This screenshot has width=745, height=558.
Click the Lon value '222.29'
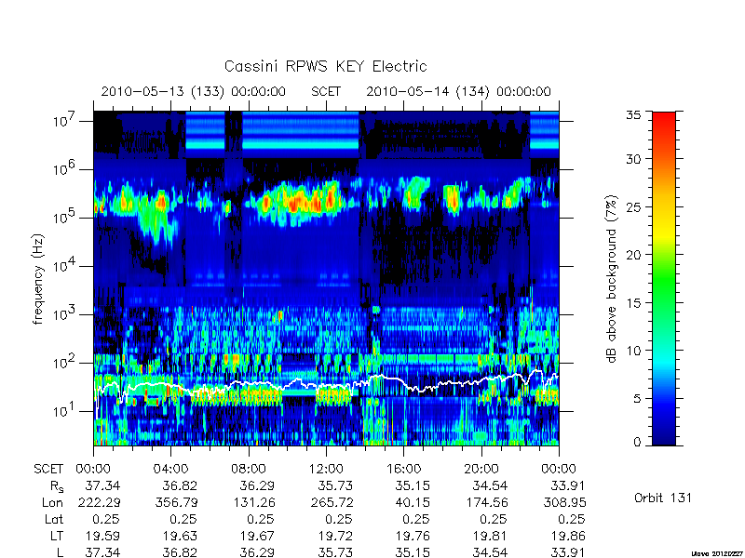99,502
